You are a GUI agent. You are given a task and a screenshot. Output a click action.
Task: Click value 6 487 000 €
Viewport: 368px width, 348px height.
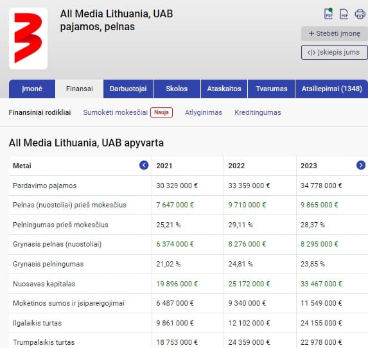point(175,303)
